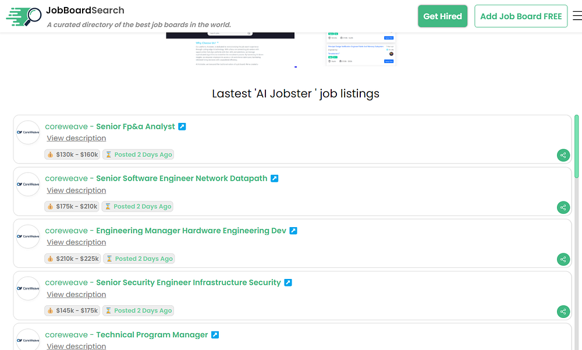The height and width of the screenshot is (350, 582).
Task: Open external link icon for Technical Program Manager
Action: click(x=215, y=335)
